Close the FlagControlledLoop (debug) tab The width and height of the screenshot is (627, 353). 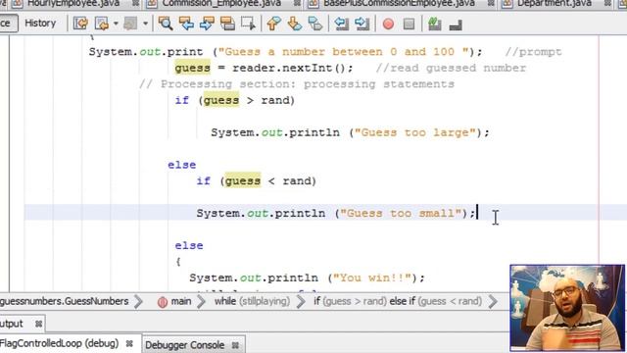click(x=129, y=344)
